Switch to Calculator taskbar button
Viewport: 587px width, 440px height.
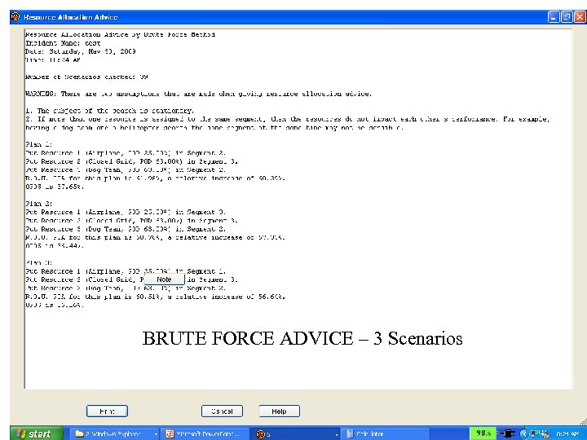pyautogui.click(x=386, y=433)
